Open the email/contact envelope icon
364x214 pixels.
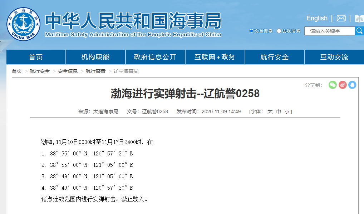click(x=341, y=18)
